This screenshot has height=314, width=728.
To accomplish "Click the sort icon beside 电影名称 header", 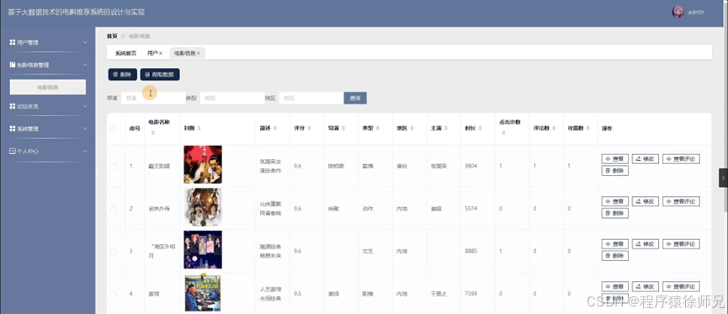I will tap(152, 133).
